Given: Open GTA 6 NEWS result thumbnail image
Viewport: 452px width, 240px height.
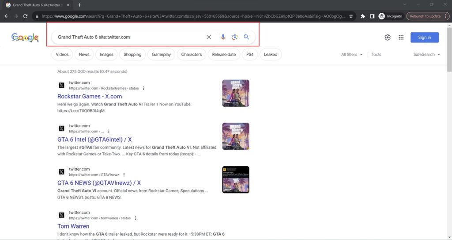Looking at the screenshot, I should coord(236,180).
